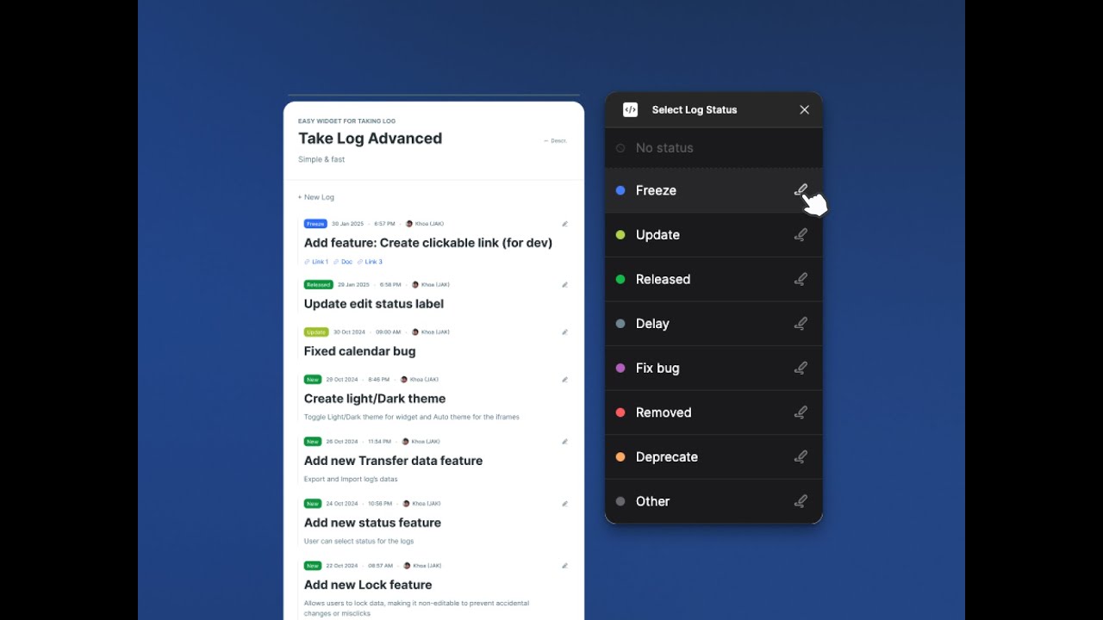Click New badge on Add new Transfer data log
Viewport: 1103px width, 620px height.
(313, 442)
